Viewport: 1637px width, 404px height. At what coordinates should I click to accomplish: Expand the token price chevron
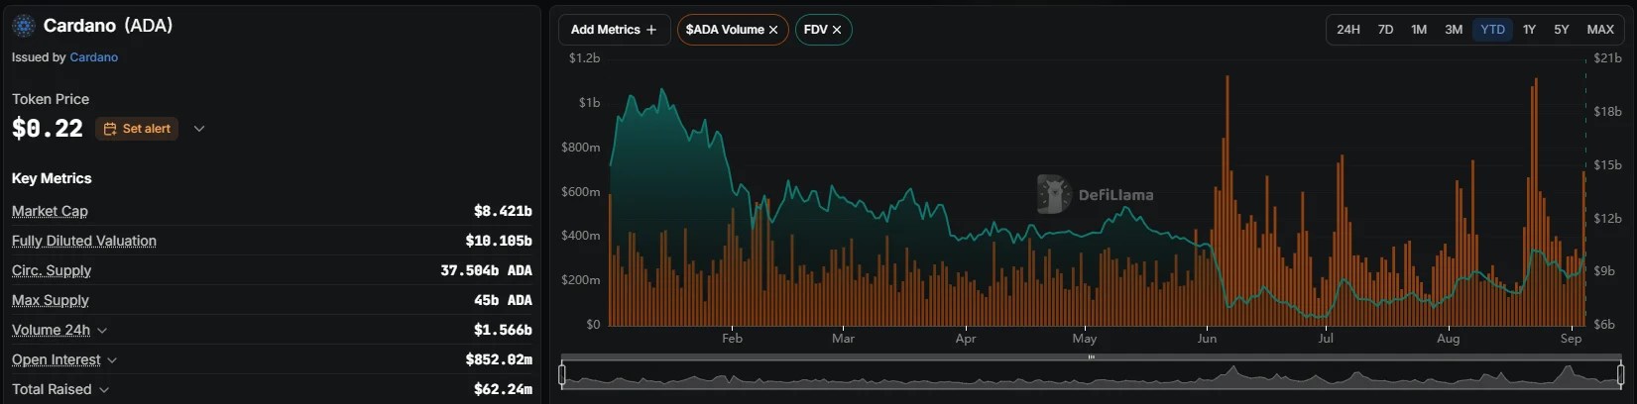coord(199,129)
